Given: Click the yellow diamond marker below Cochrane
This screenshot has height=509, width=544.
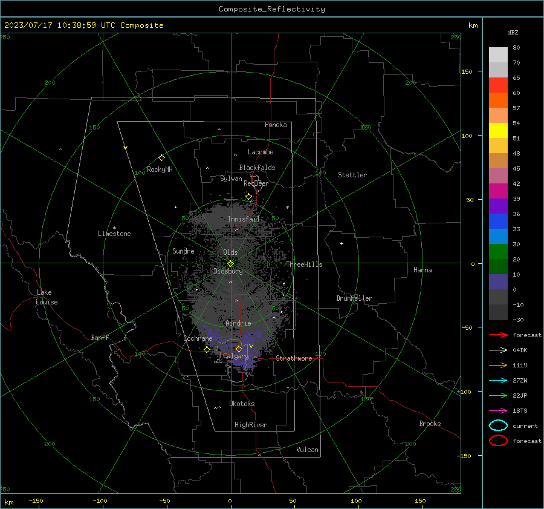Looking at the screenshot, I should point(207,349).
